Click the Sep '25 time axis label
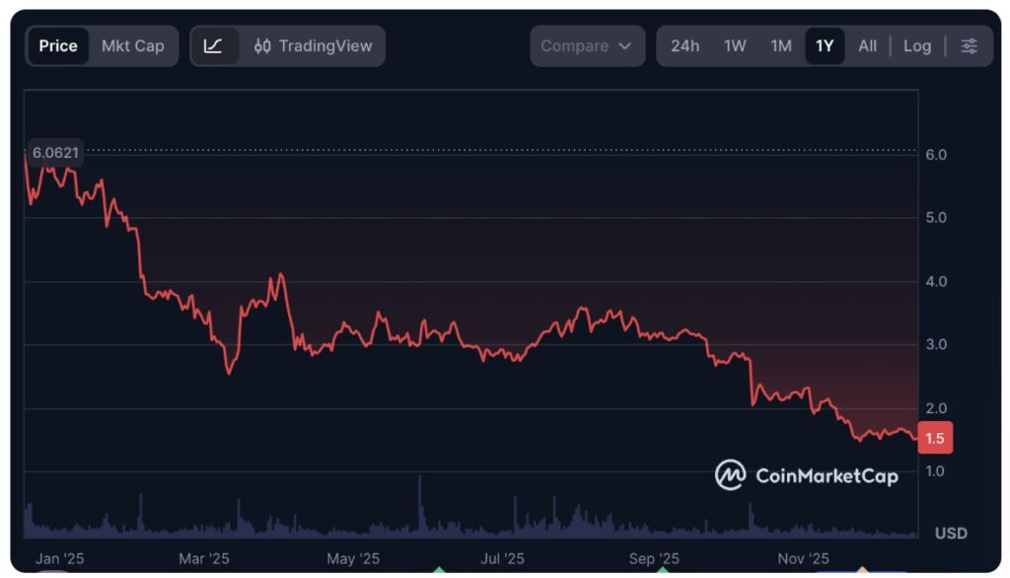 (x=655, y=559)
